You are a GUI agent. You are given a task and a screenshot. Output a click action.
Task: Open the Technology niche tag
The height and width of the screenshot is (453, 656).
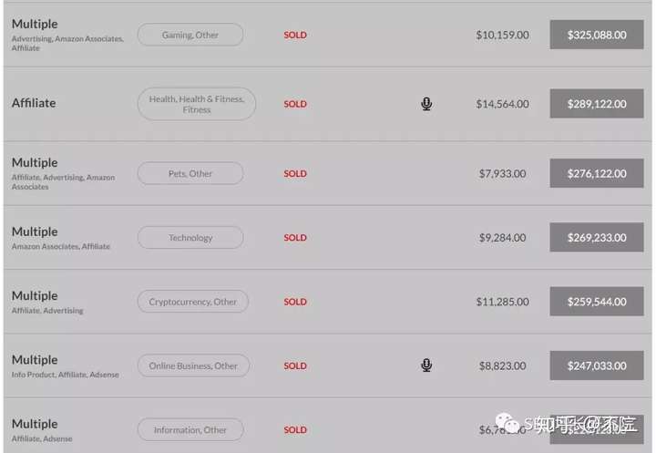pos(190,238)
